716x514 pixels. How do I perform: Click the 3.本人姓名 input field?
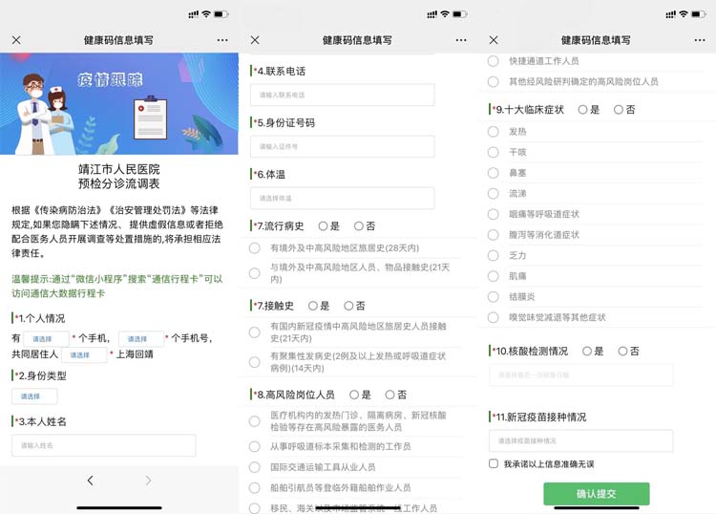(104, 445)
